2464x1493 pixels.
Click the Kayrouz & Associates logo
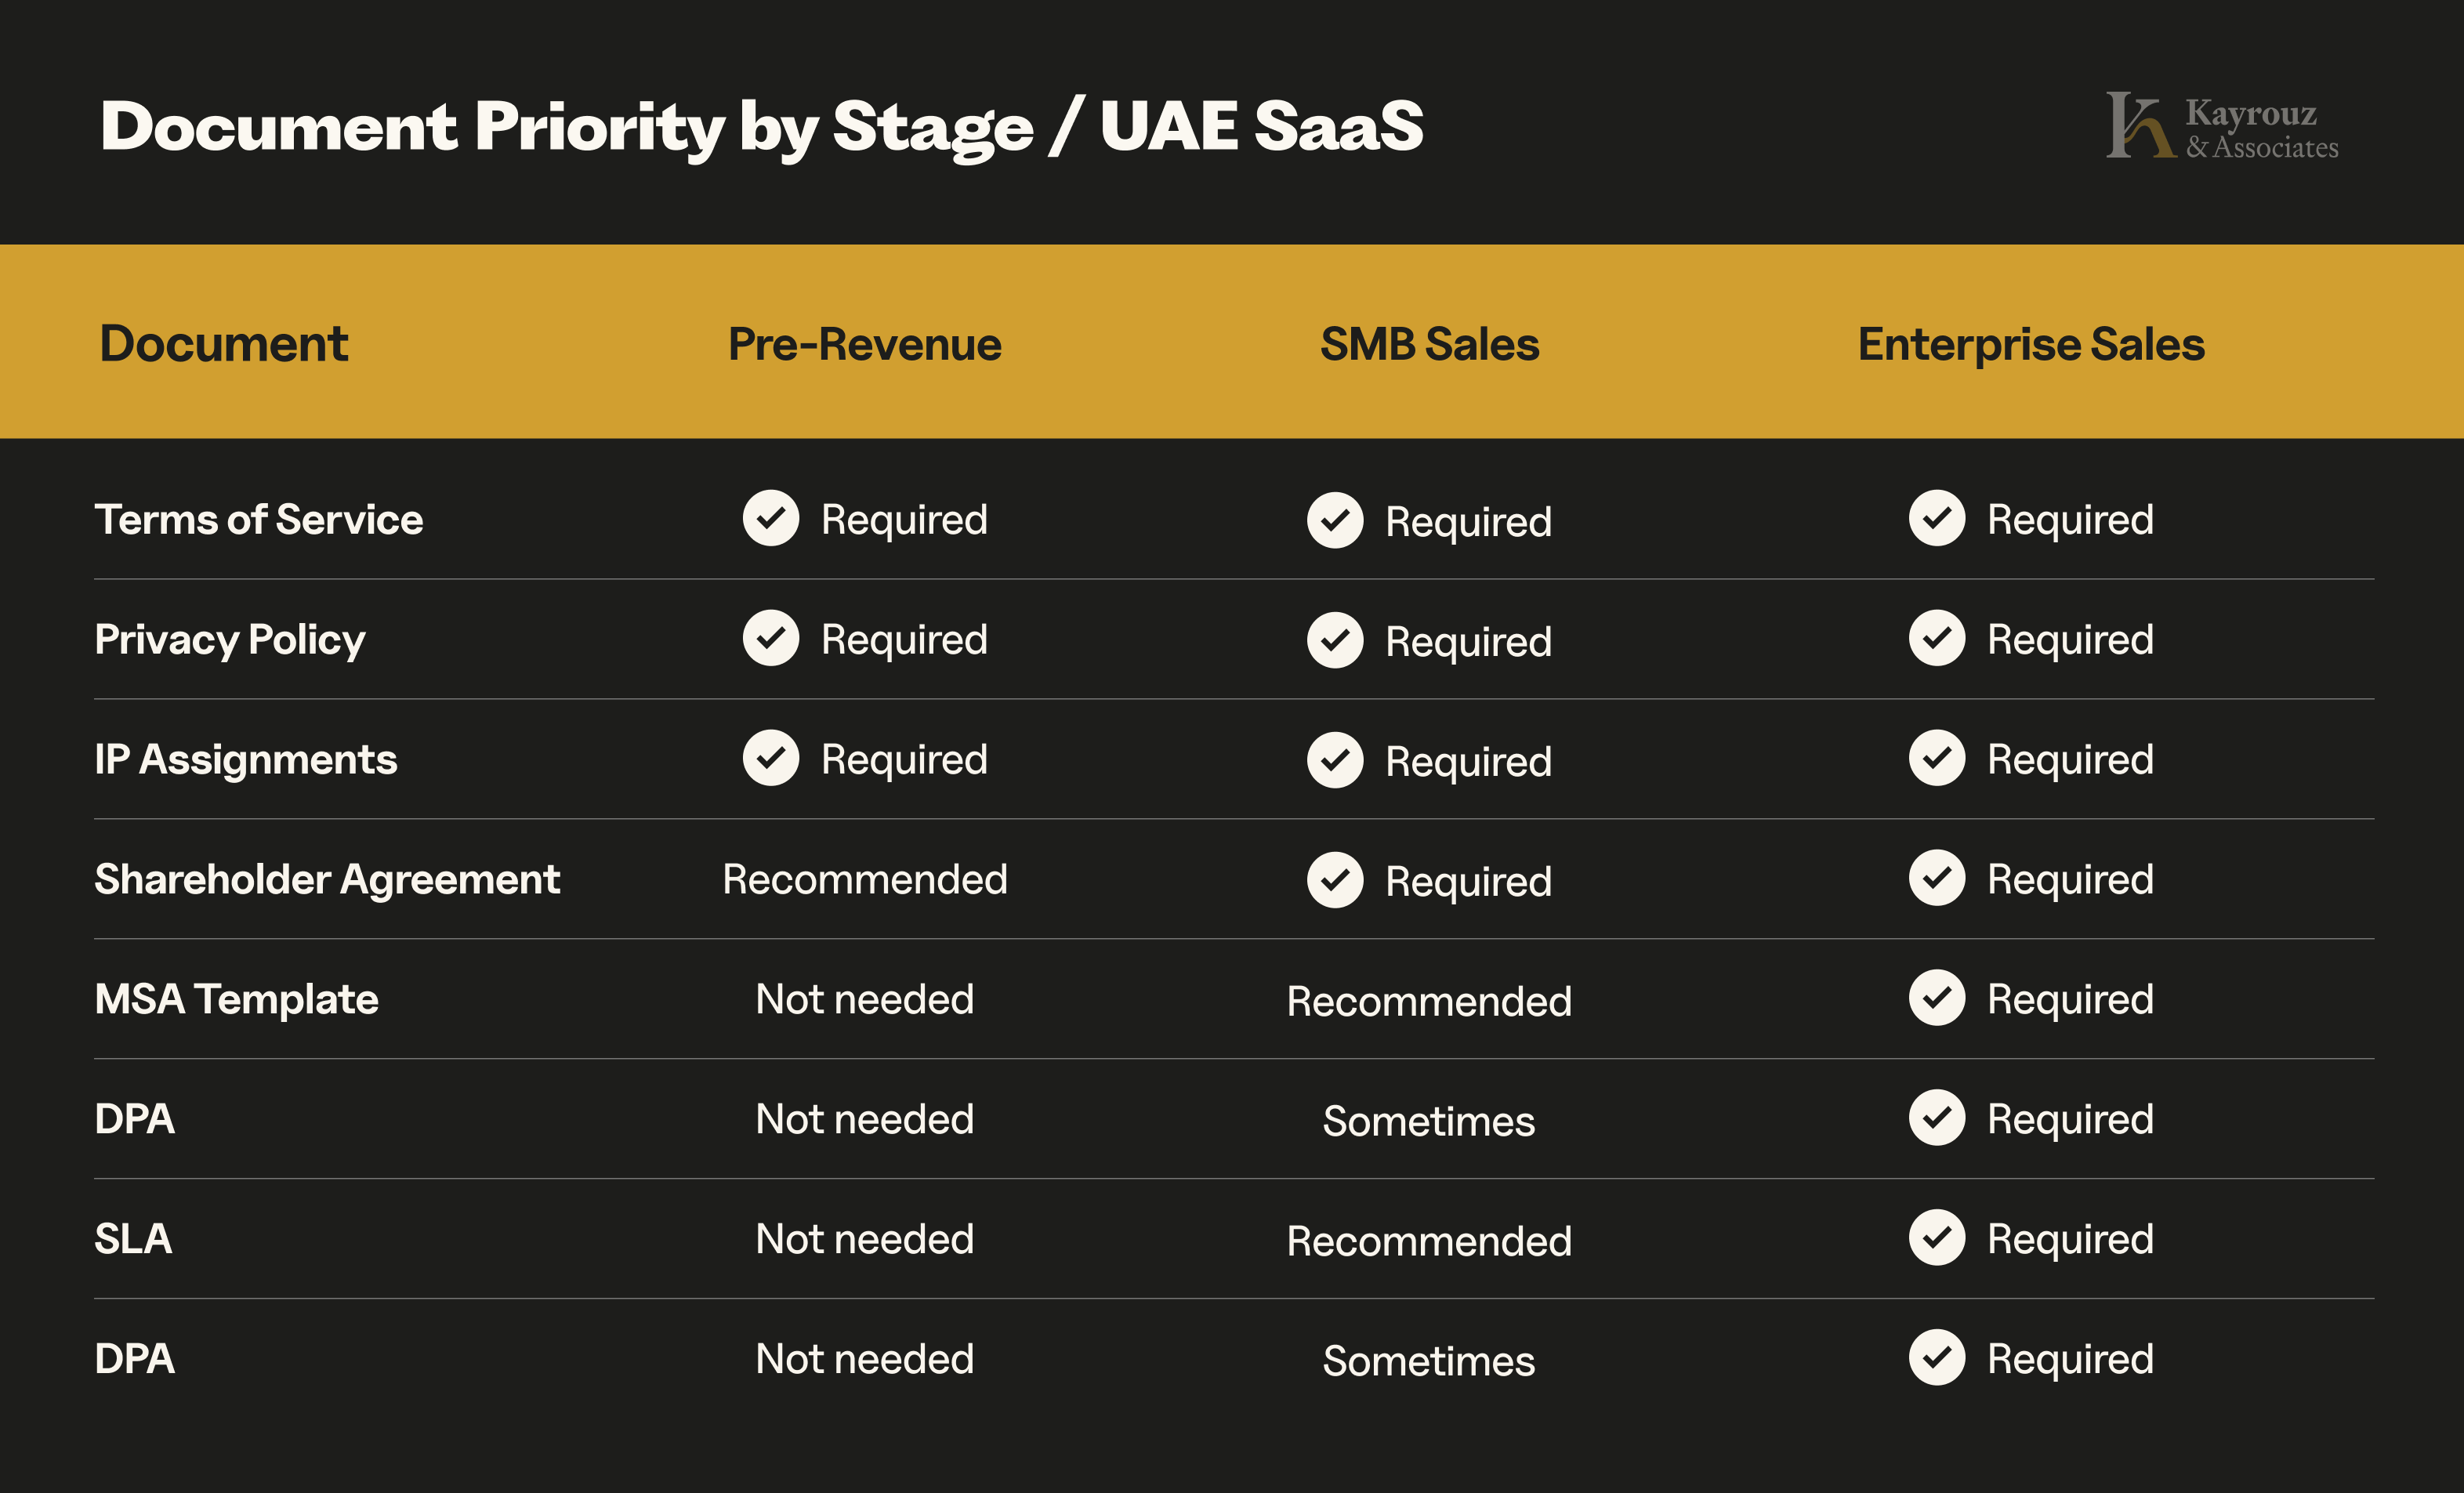click(x=2221, y=127)
